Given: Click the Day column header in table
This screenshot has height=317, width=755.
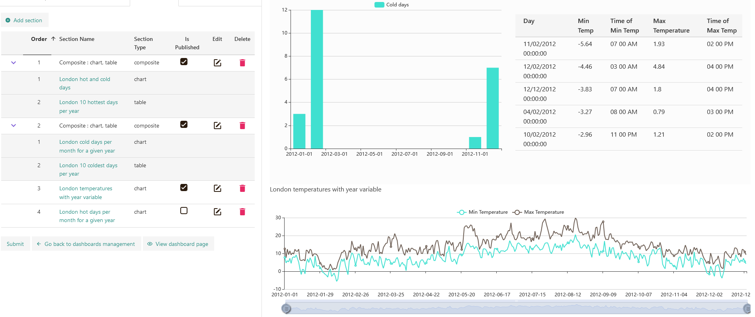Looking at the screenshot, I should point(529,21).
